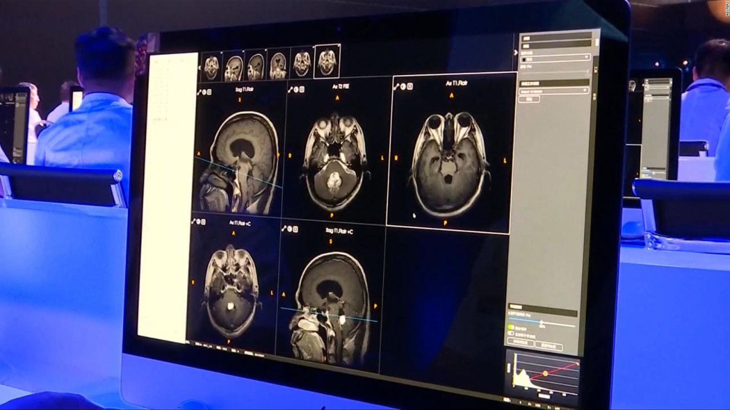
Task: Click the left outlined button in the lower panel
Action: [521, 342]
